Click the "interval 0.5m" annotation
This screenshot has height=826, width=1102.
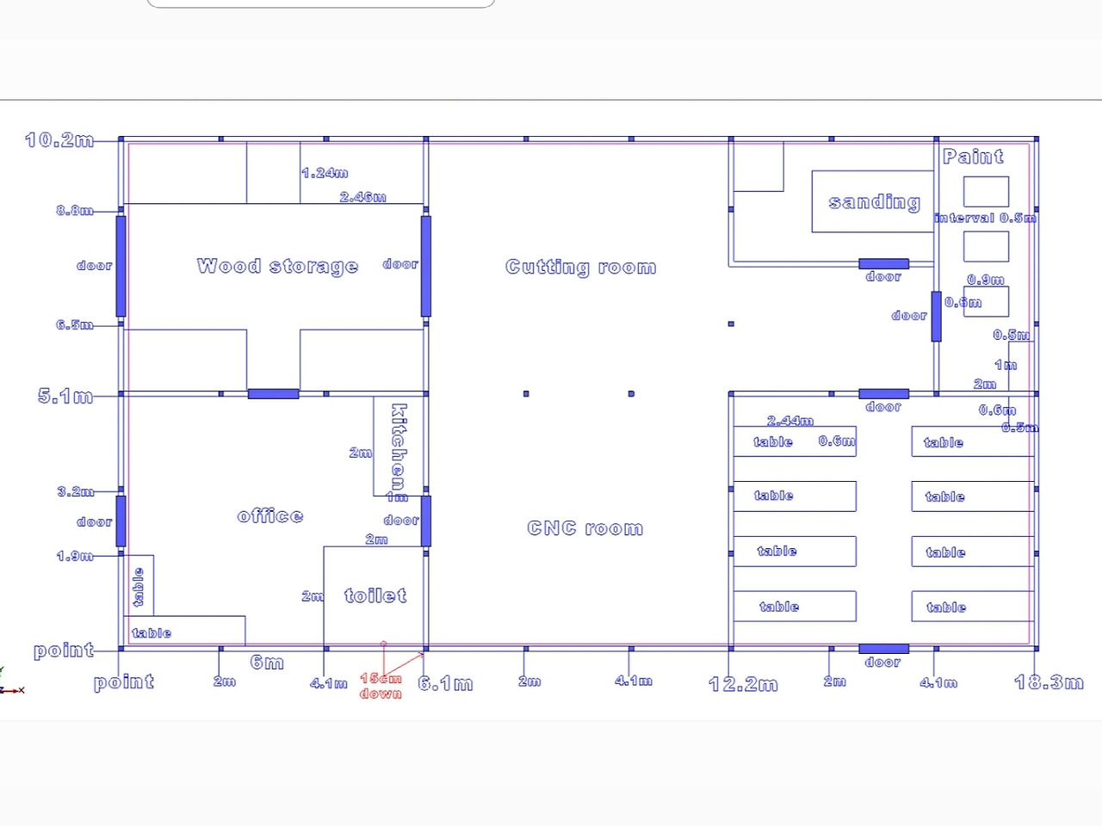[x=986, y=218]
